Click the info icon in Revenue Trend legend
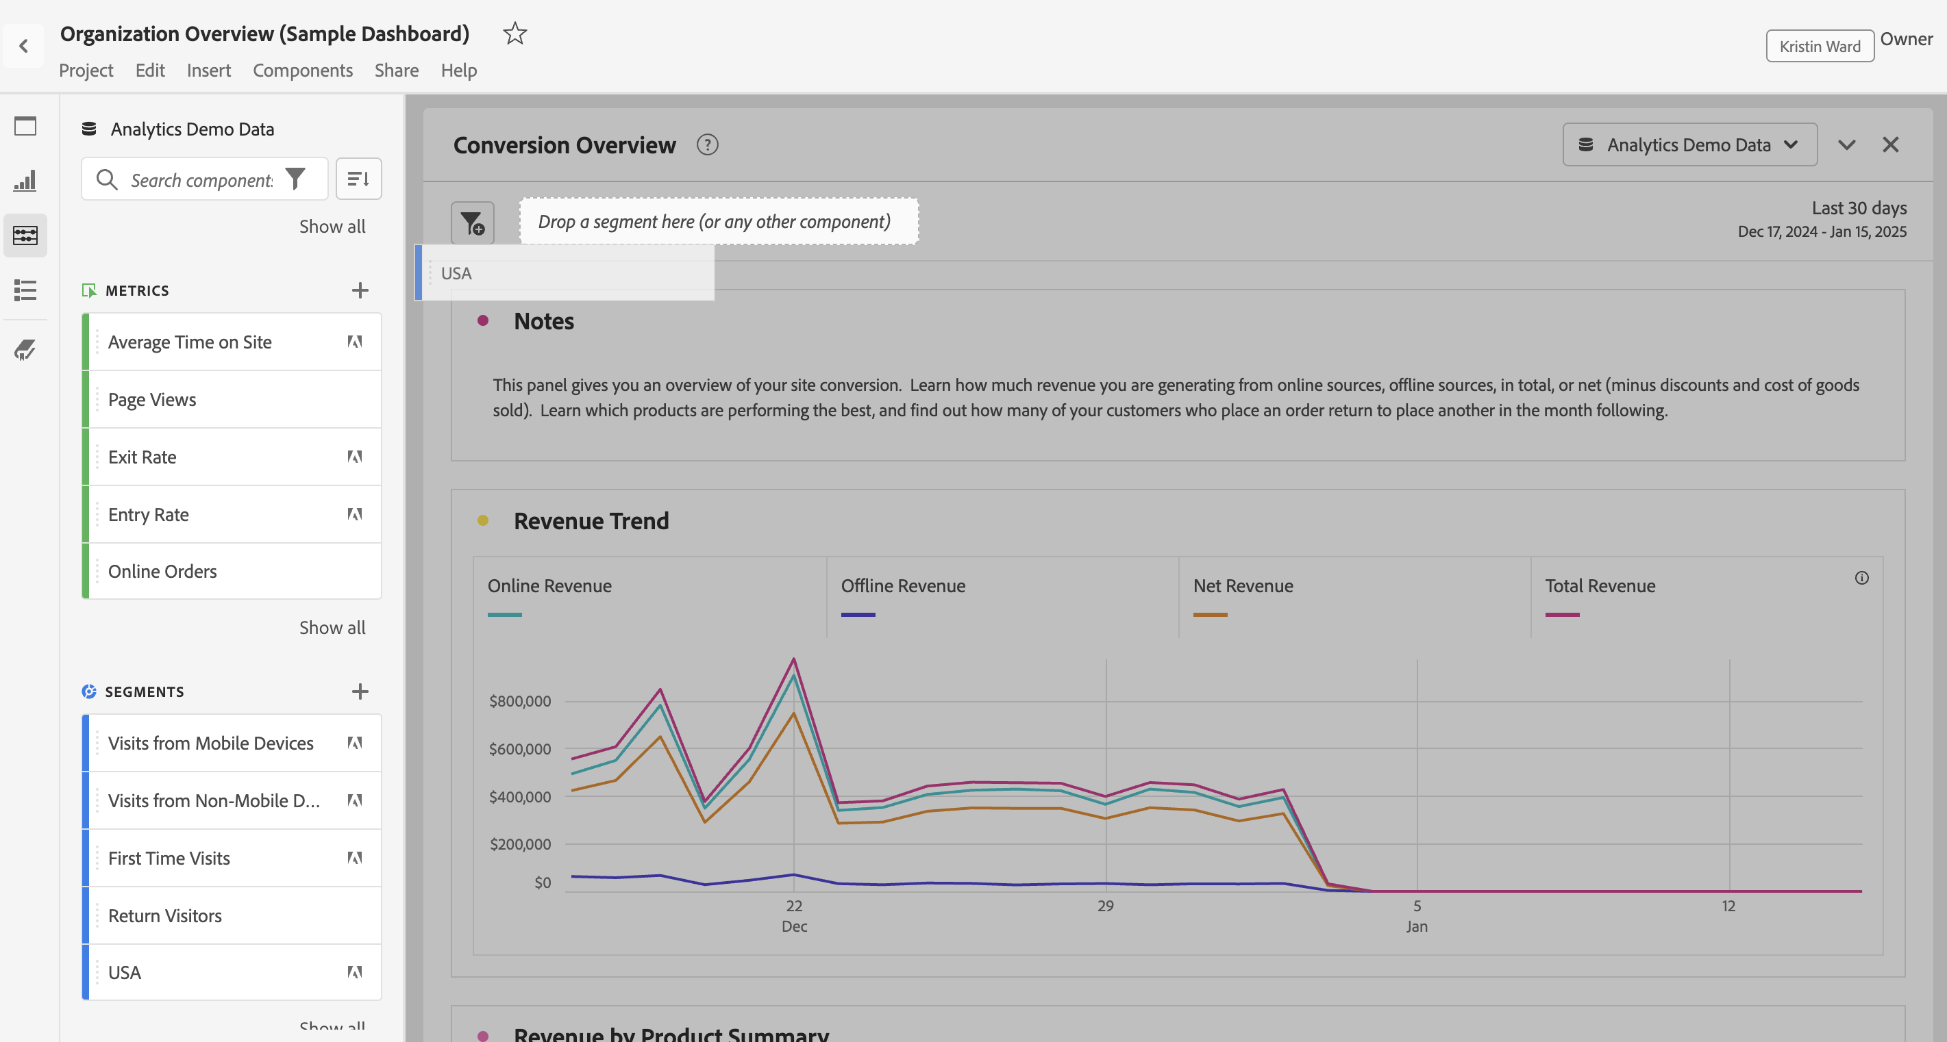 click(1861, 578)
